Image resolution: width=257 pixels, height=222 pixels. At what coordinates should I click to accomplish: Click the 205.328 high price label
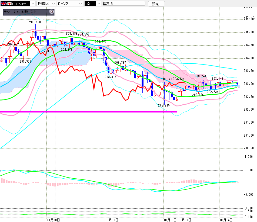pyautogui.click(x=35, y=22)
